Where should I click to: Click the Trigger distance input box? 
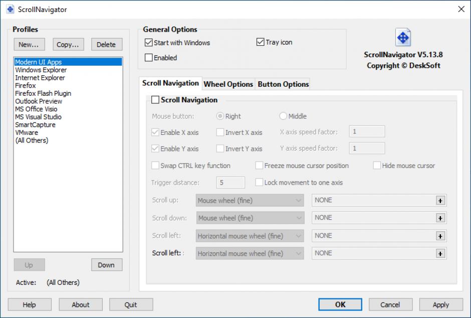[x=230, y=183]
